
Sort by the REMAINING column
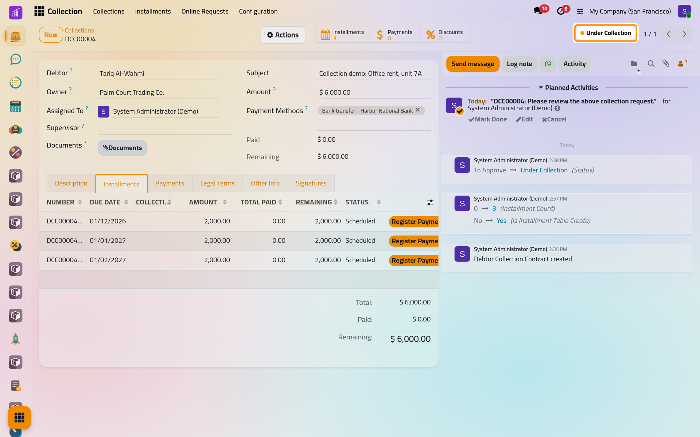[x=316, y=202]
